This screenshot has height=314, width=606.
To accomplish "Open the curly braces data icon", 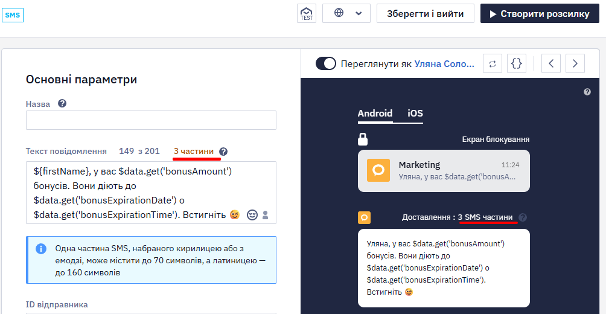I will [516, 63].
